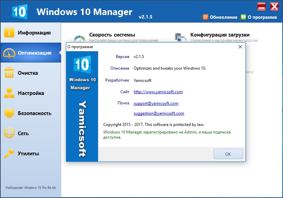Close the main Windows 10 Manager window

[x=274, y=7]
